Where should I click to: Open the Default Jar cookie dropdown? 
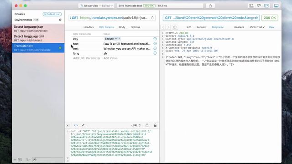[52, 14]
